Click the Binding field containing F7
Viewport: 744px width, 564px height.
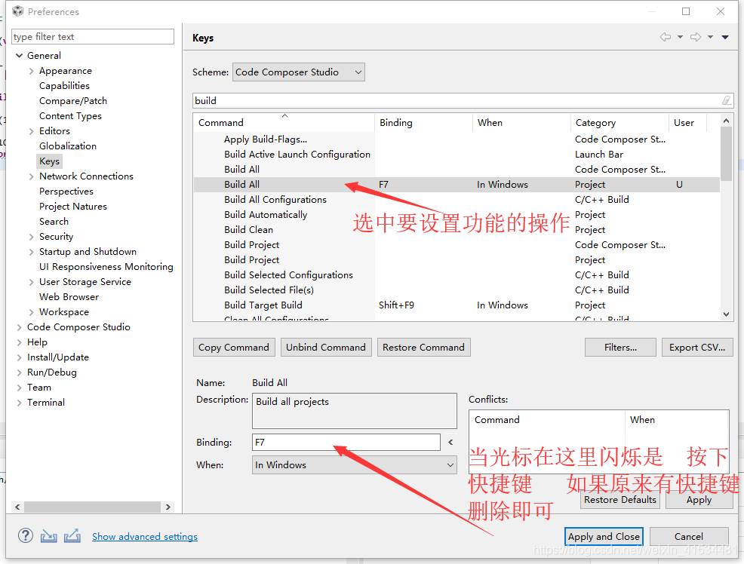click(346, 442)
